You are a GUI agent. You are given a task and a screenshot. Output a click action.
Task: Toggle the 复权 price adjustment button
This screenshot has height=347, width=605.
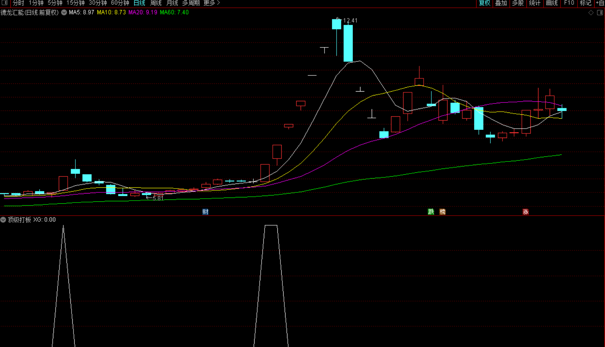tap(484, 3)
